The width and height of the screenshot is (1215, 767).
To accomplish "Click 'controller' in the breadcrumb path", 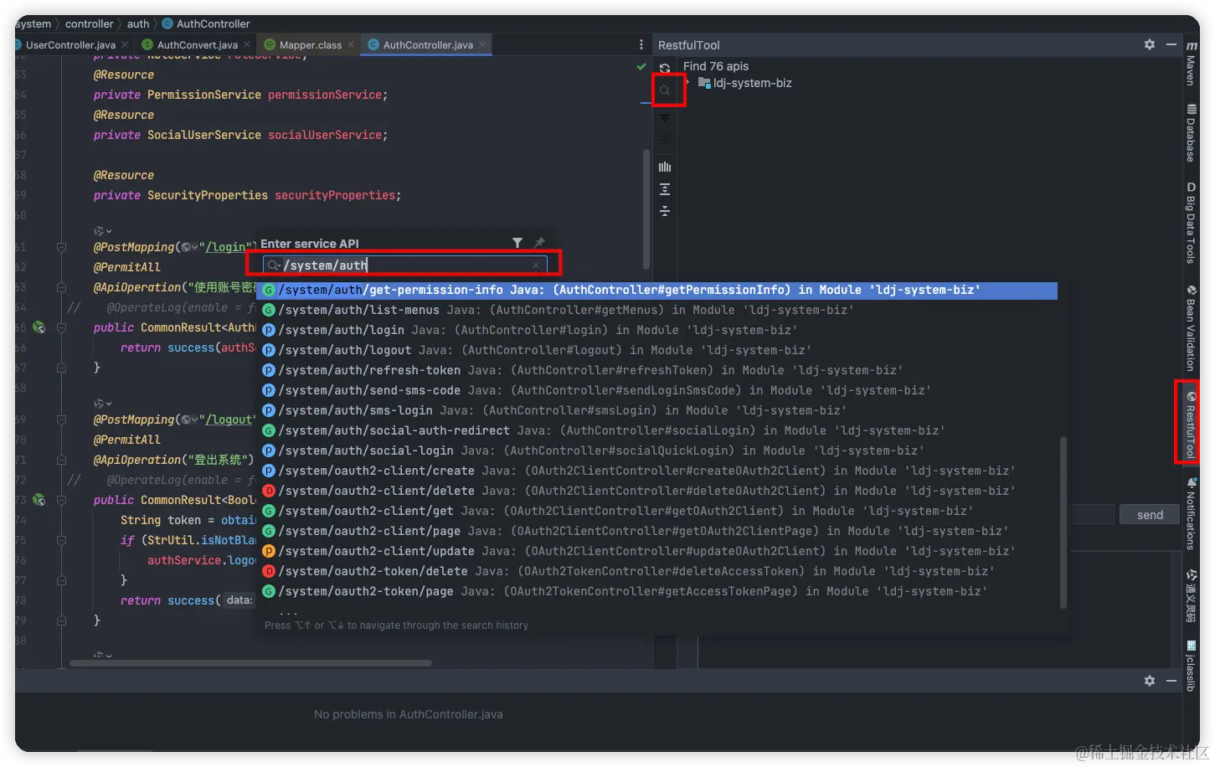I will pos(89,23).
